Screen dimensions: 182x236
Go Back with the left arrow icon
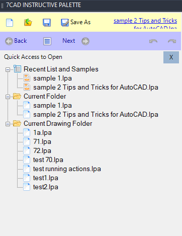point(9,41)
